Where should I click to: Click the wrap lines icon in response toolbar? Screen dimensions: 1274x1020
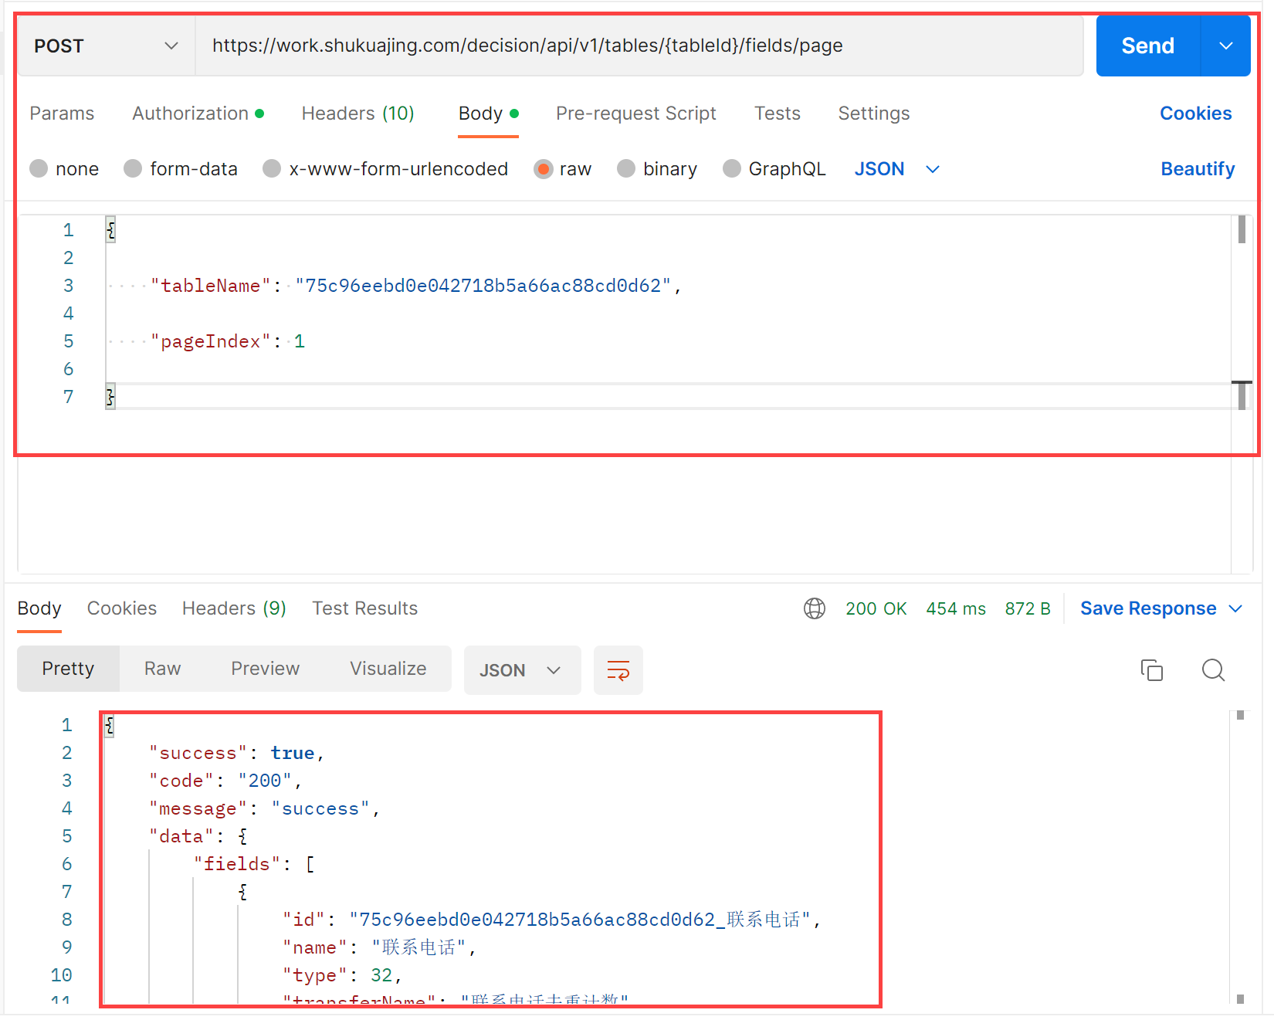click(618, 670)
